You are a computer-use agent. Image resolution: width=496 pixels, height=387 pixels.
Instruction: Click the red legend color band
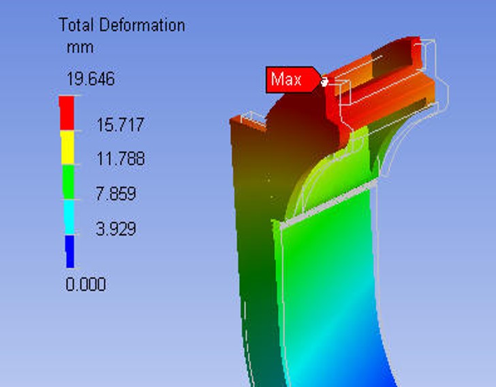coord(67,113)
